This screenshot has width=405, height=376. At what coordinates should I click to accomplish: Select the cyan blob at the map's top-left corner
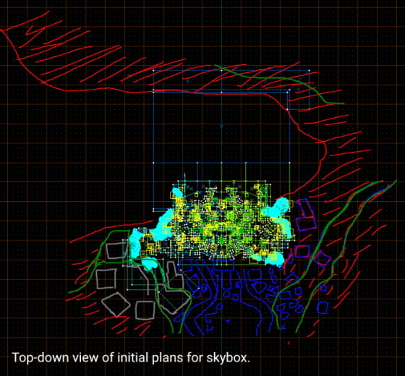click(x=177, y=192)
